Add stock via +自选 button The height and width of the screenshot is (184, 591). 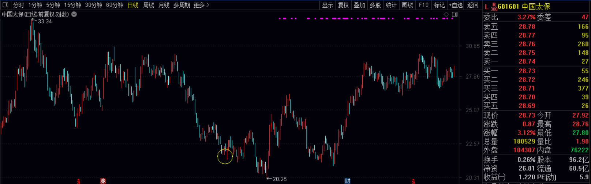tap(456, 5)
